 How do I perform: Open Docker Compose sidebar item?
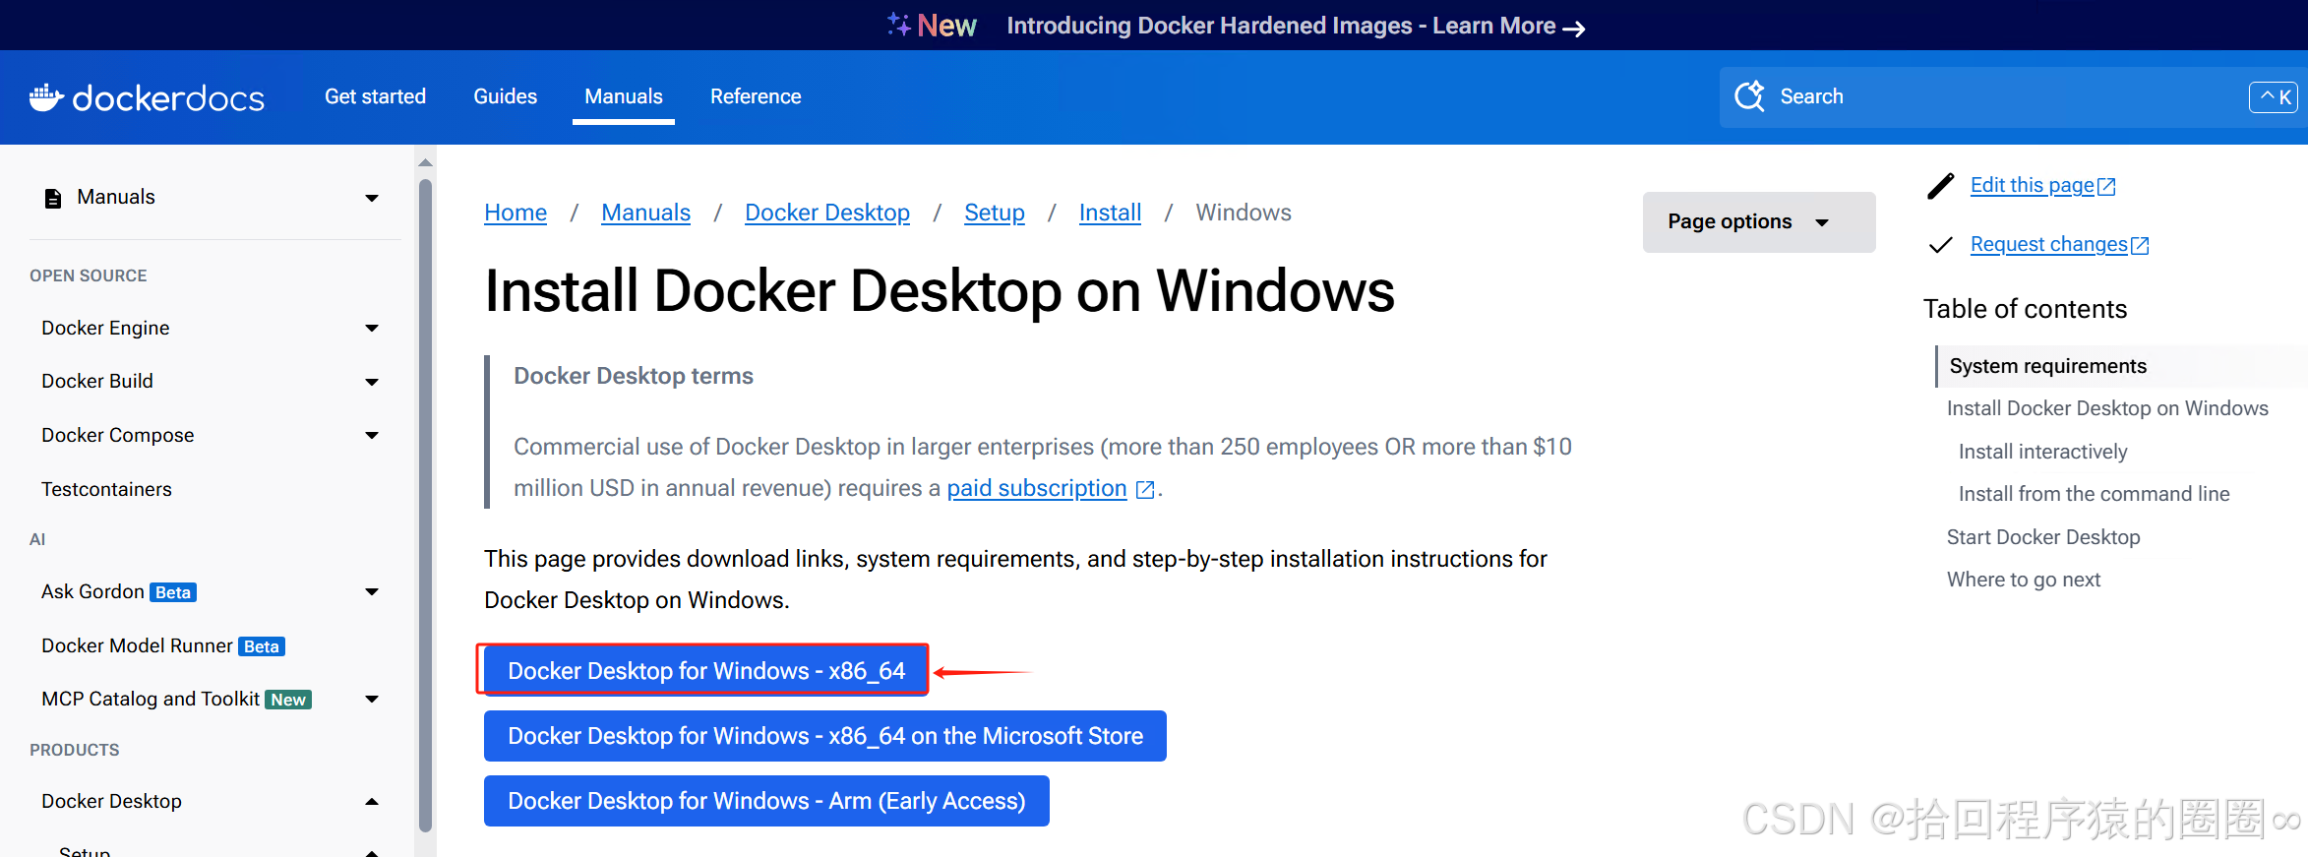(117, 435)
